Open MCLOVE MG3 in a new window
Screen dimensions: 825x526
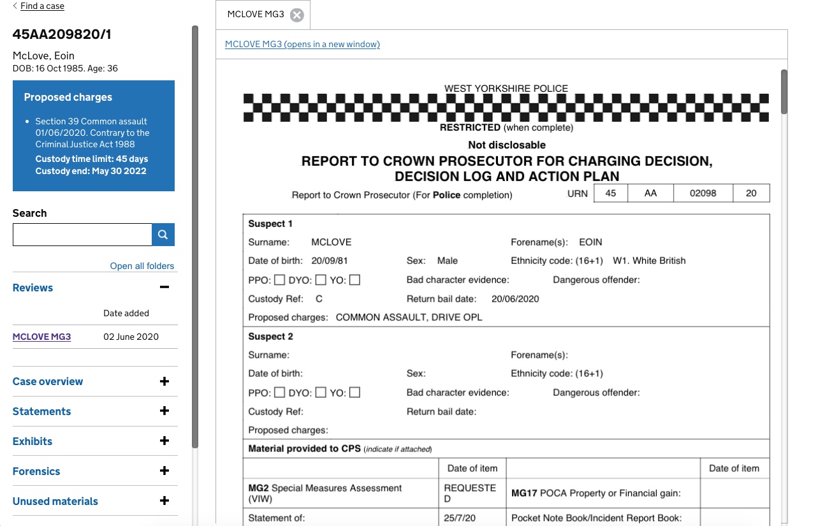click(302, 44)
